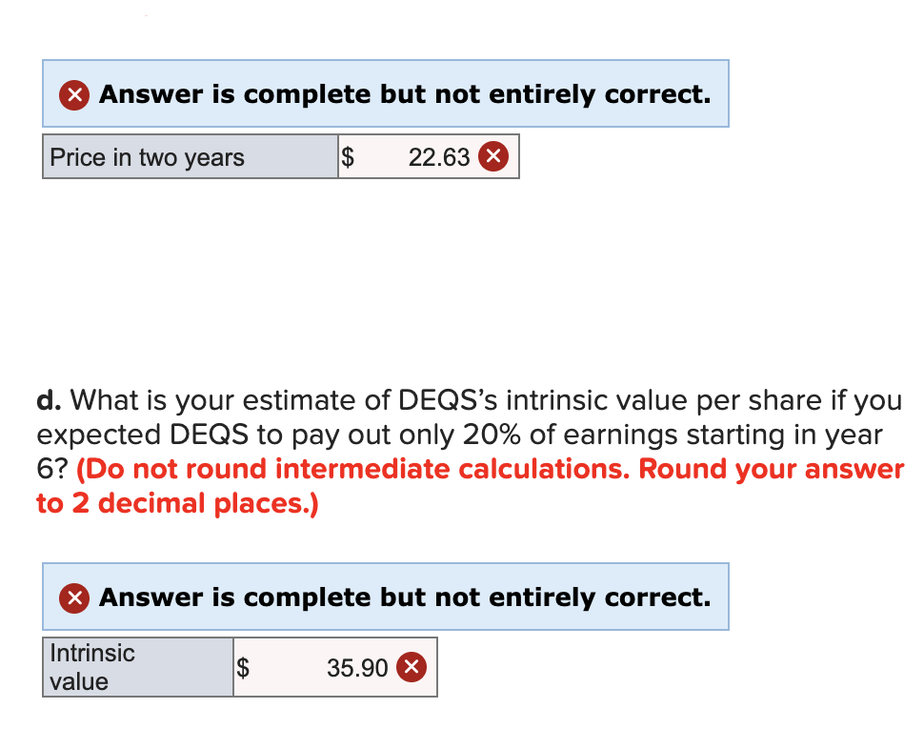Click the Intrinsic value label cell
Viewport: 924px width, 749px height.
click(x=138, y=667)
